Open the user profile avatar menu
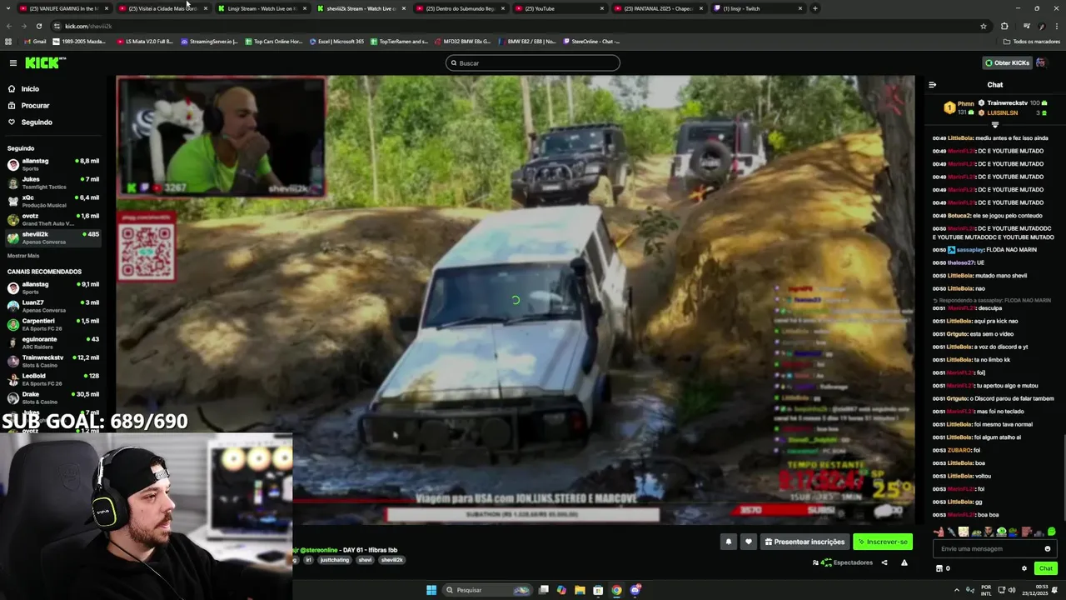The width and height of the screenshot is (1066, 600). click(1041, 62)
